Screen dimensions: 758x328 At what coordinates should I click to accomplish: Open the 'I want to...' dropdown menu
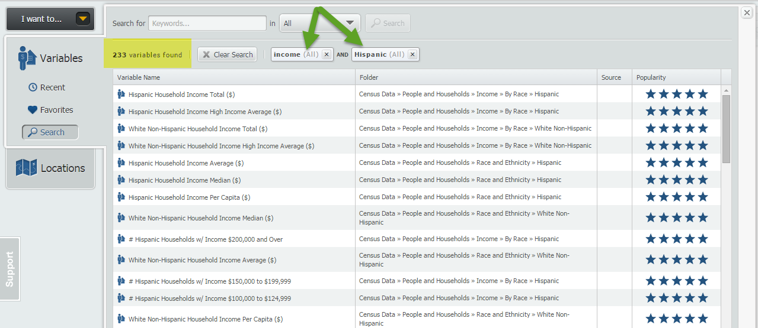(x=50, y=19)
